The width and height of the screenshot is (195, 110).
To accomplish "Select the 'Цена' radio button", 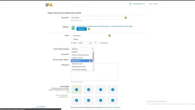I will (72, 43).
